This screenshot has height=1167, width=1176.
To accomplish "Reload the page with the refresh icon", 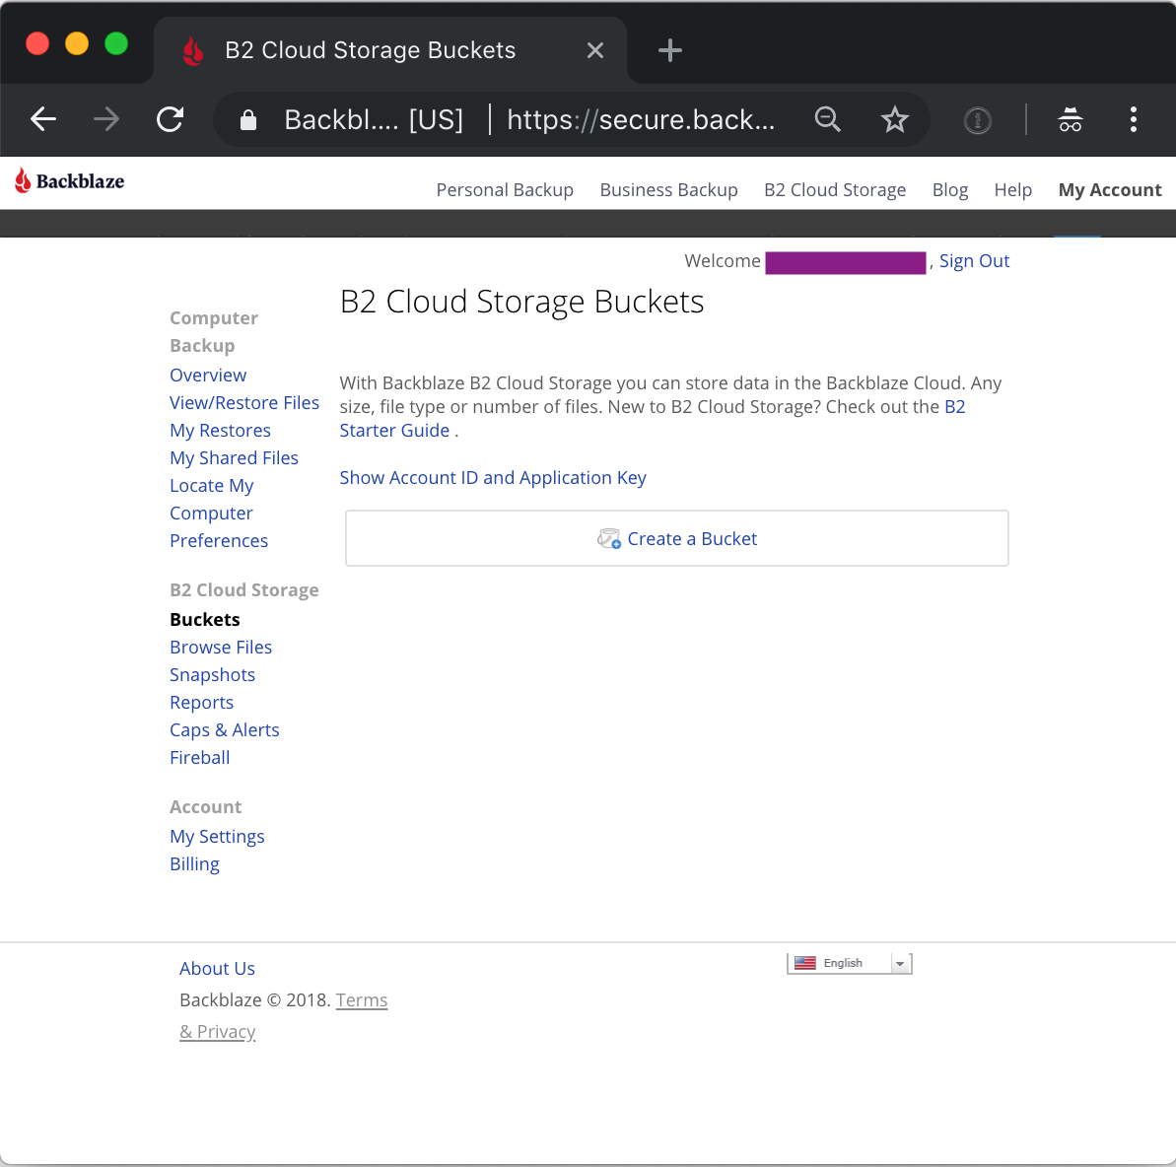I will 171,119.
